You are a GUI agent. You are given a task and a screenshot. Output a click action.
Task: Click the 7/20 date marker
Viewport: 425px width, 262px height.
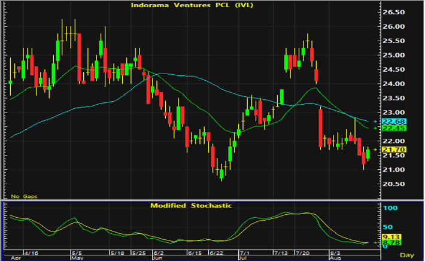click(x=302, y=253)
